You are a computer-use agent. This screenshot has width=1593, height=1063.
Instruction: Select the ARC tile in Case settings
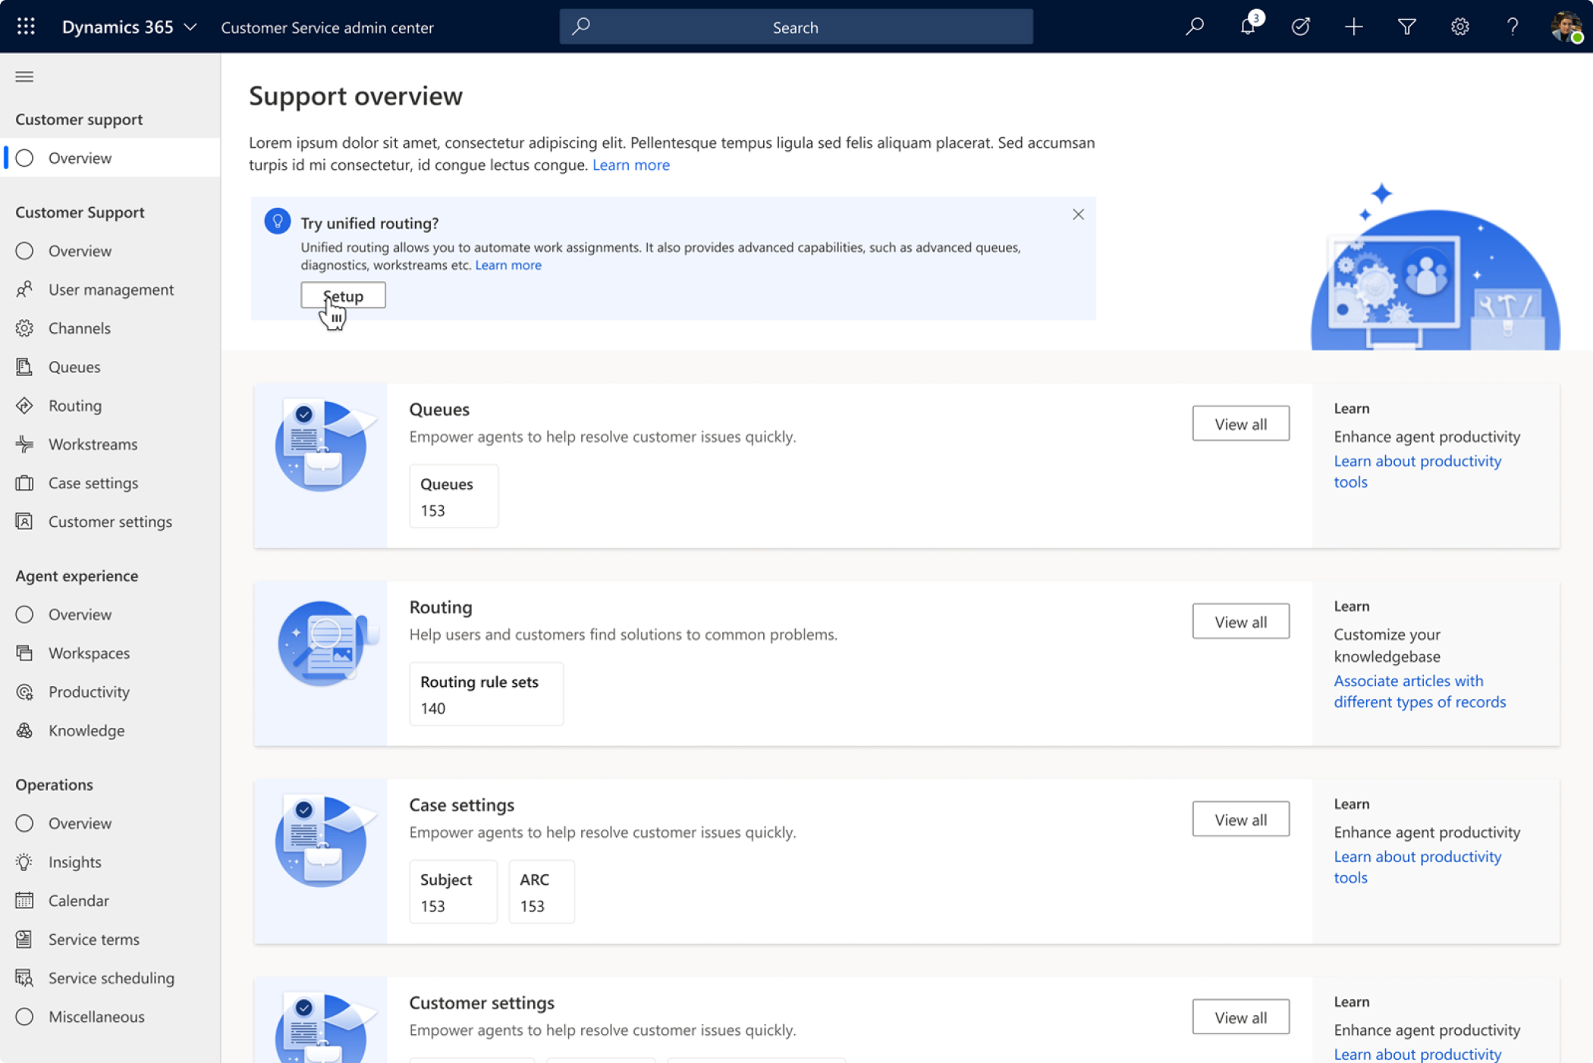tap(541, 892)
